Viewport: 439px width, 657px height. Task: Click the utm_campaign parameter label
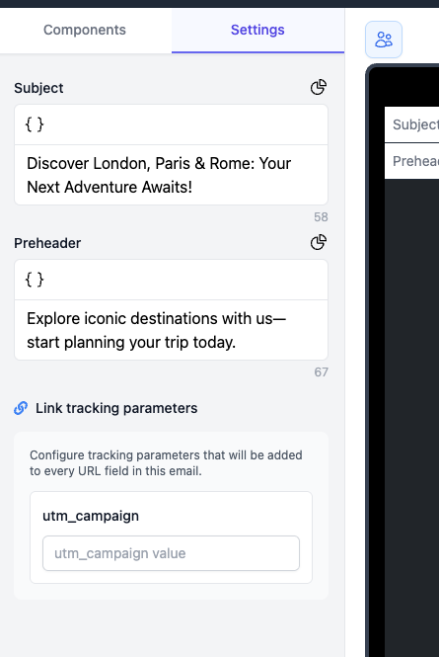point(91,516)
